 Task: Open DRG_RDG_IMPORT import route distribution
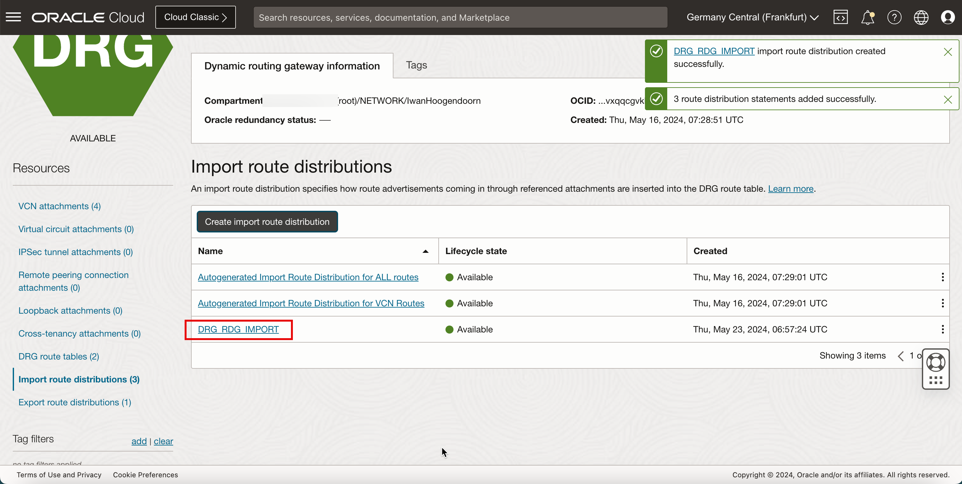pos(238,329)
